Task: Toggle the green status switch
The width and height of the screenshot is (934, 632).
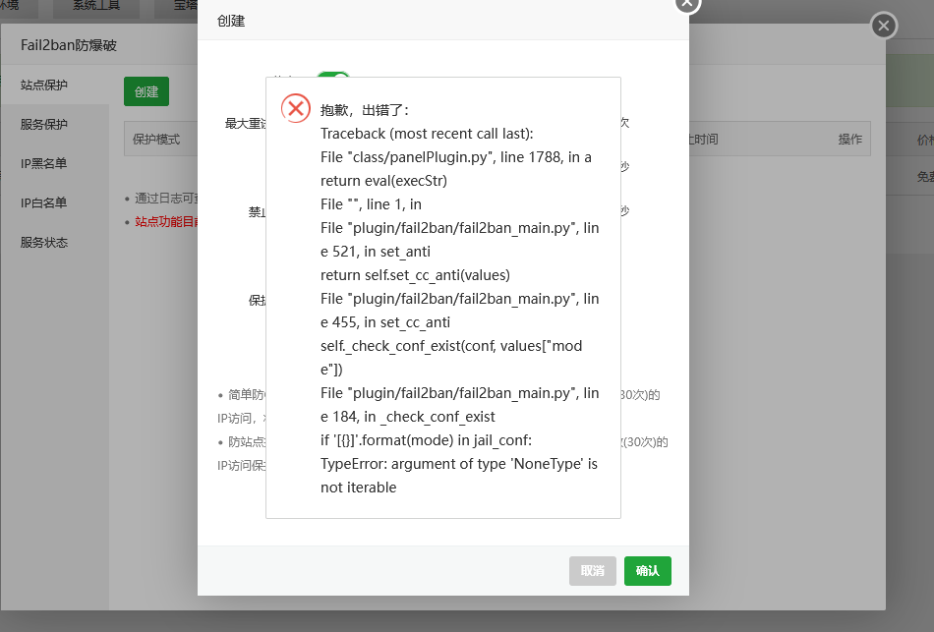Action: pos(332,75)
